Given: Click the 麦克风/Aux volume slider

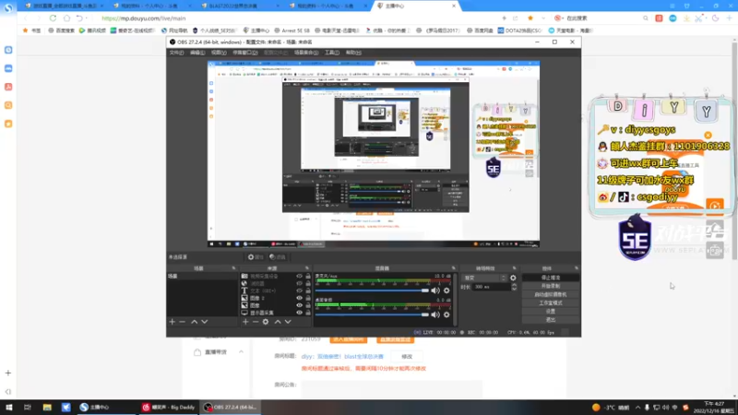Looking at the screenshot, I should click(372, 290).
